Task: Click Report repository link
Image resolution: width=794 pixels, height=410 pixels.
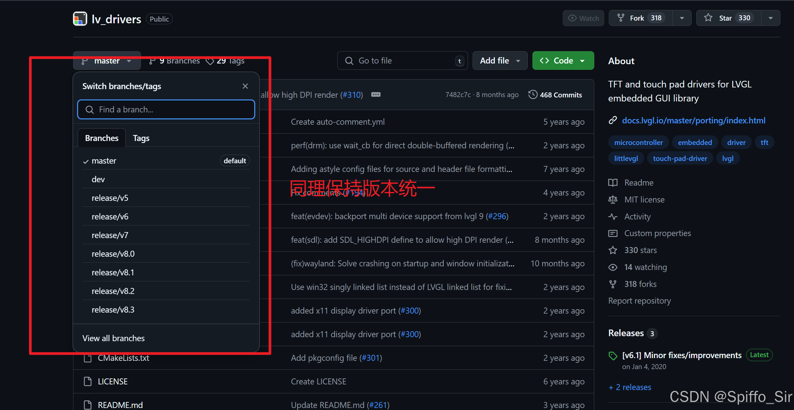Action: click(x=639, y=301)
